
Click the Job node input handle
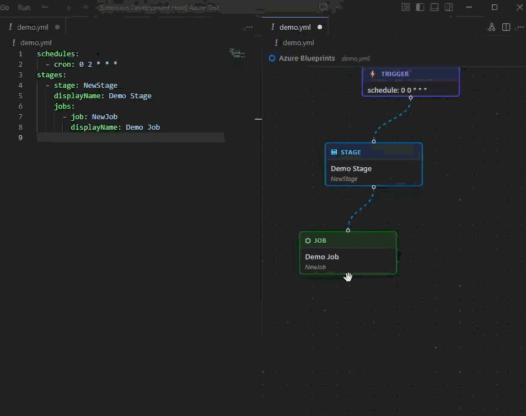(348, 230)
